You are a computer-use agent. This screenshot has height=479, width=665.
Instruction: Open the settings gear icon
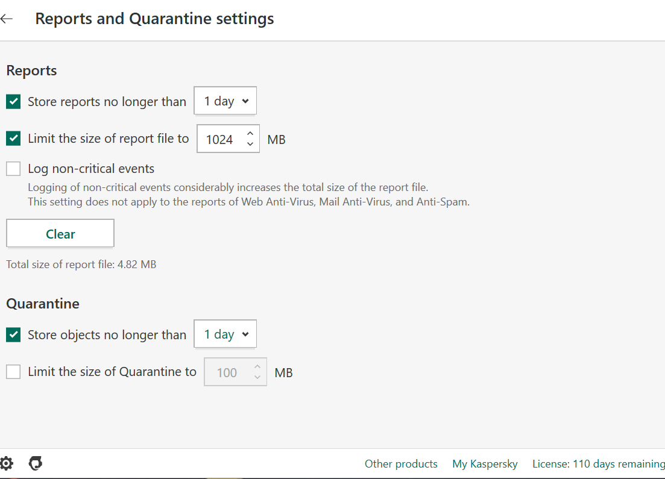6,463
